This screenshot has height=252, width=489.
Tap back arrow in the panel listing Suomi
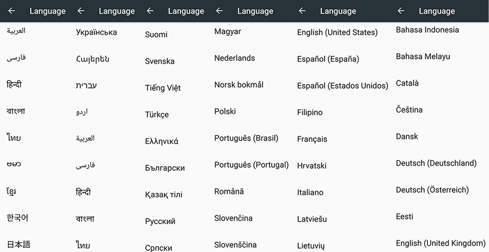(x=150, y=11)
